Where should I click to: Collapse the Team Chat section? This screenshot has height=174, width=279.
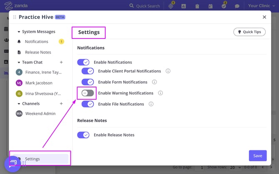pos(18,62)
